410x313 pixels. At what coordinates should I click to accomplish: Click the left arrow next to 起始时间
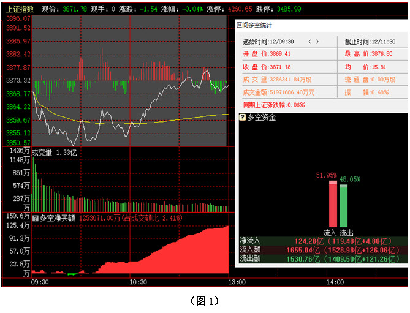[309, 42]
